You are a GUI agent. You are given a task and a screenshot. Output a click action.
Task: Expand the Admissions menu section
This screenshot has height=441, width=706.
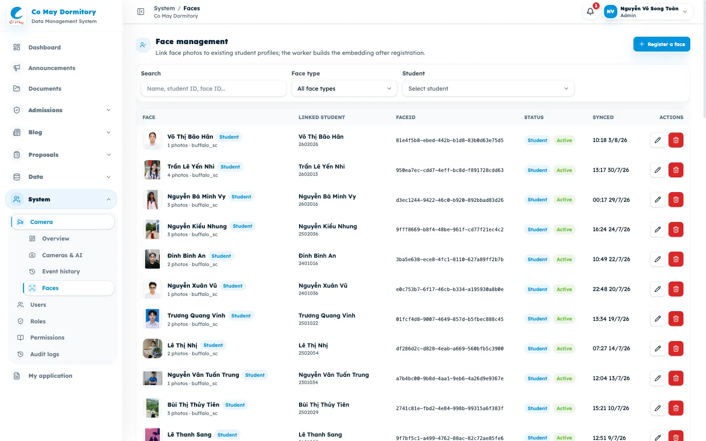click(61, 110)
